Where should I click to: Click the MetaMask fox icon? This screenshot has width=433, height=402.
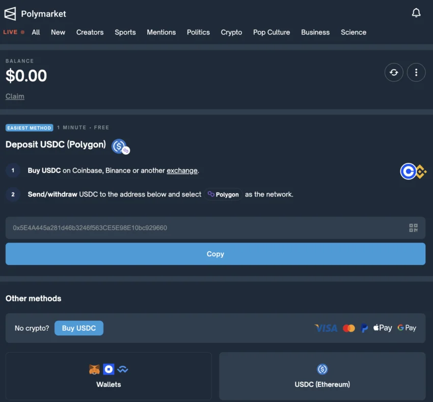point(94,369)
